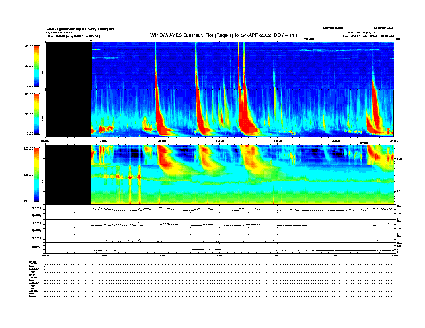Click the 12:00 tick label under RAD1 spectrogram
425x328 pixels.
click(220, 141)
